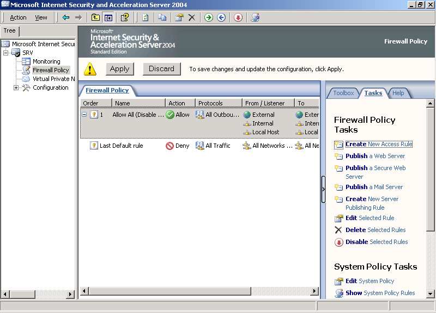Click the Edit System Policy icon
This screenshot has height=313, width=436.
[x=338, y=281]
